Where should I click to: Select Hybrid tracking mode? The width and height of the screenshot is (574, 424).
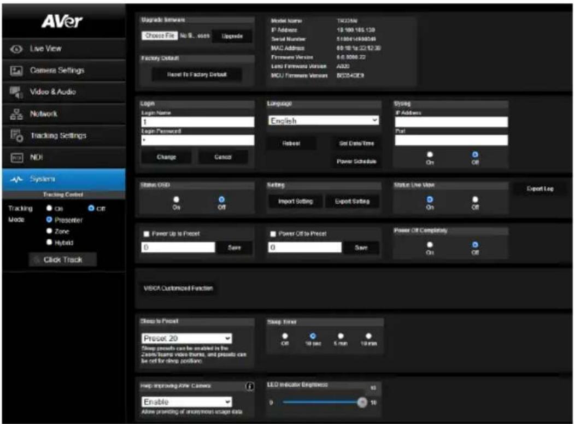pyautogui.click(x=49, y=242)
